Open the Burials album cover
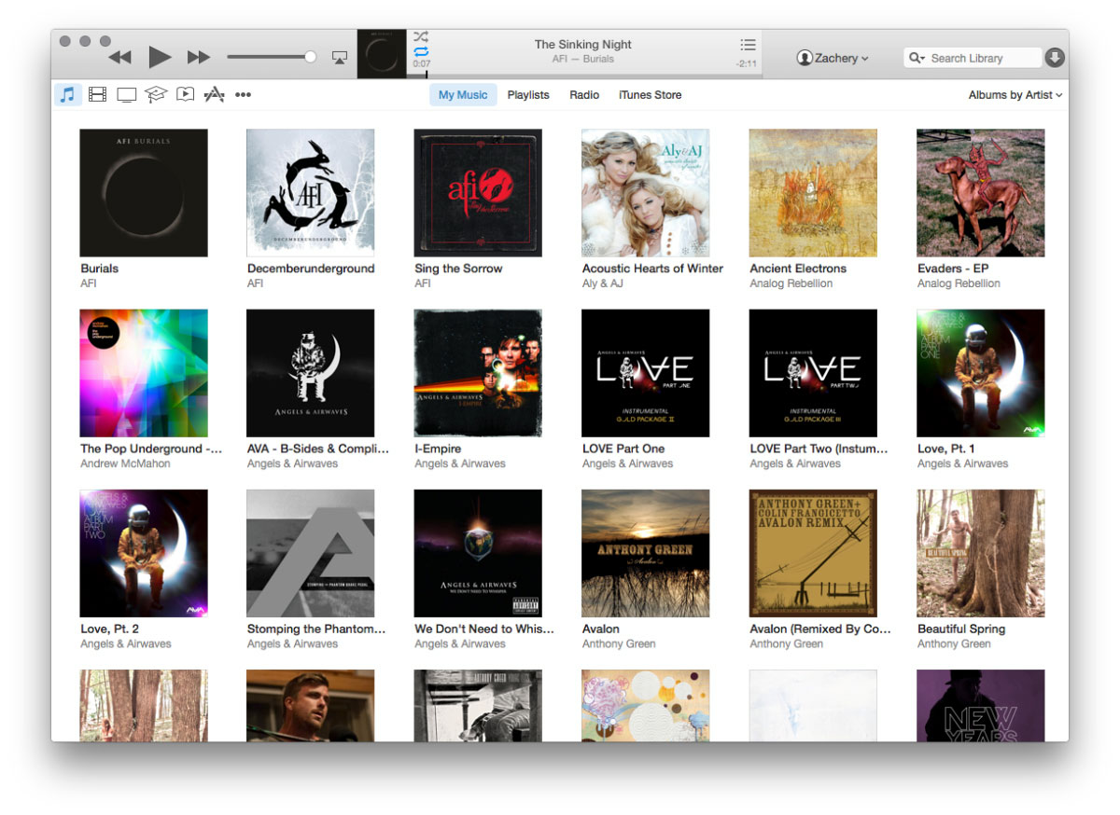The image size is (1120, 815). point(144,193)
